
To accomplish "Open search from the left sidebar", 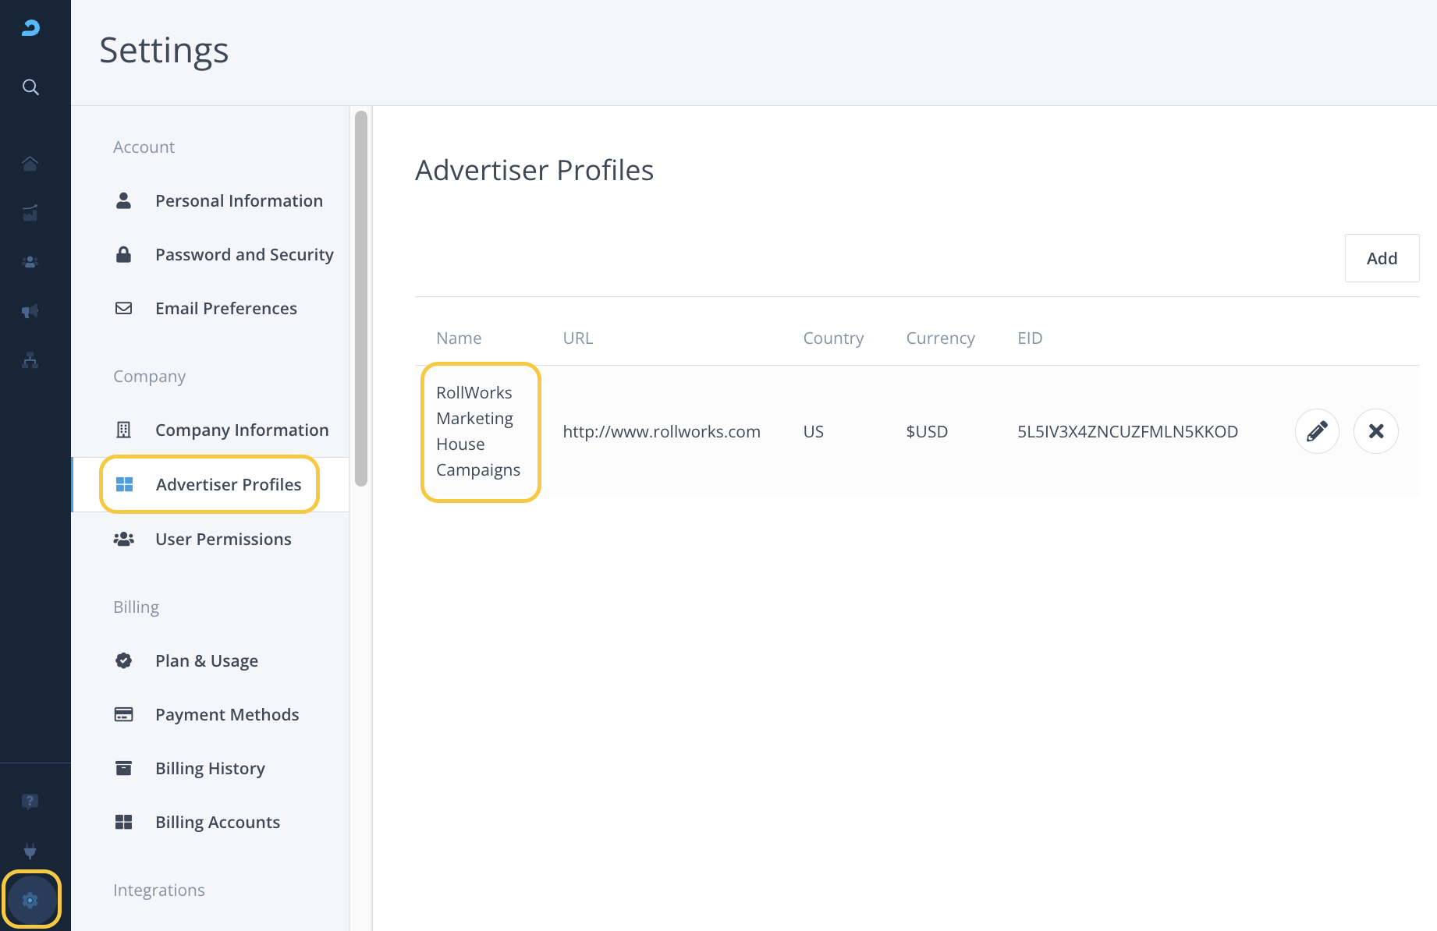I will click(x=30, y=87).
